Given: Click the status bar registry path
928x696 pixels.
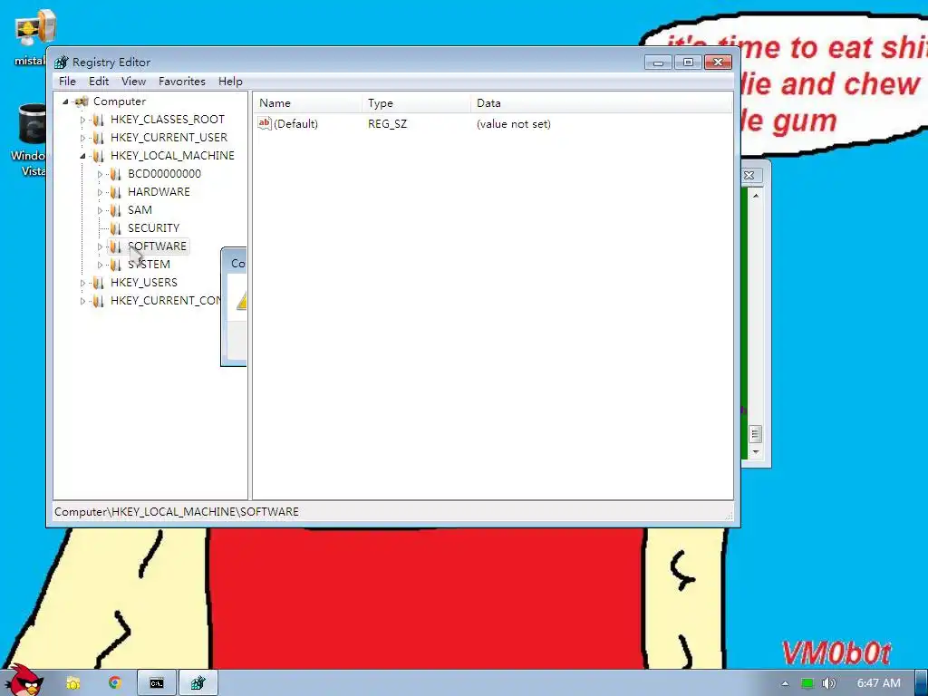Looking at the screenshot, I should click(177, 512).
